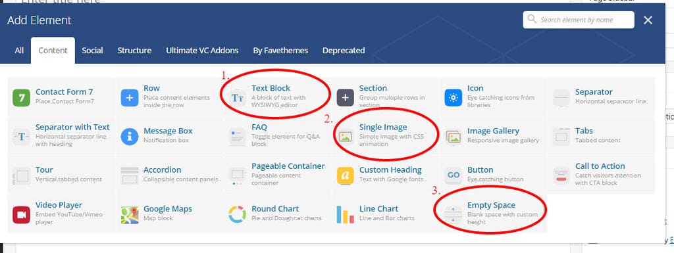This screenshot has height=253, width=674.
Task: Add a Row using the plus icon
Action: (130, 98)
